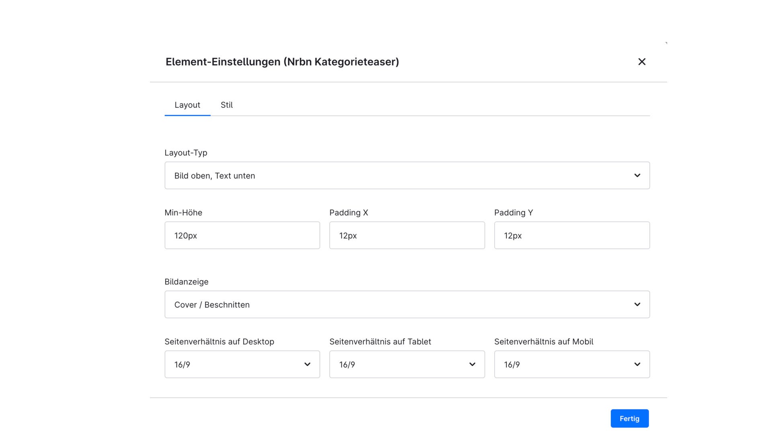Screen dimensions: 772x434
Task: Expand Seitenverhältnis auf Desktop 16/9 select
Action: coord(242,364)
